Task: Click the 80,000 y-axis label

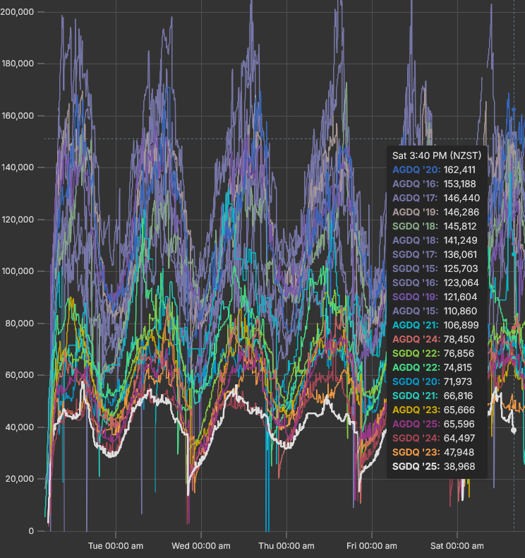Action: pyautogui.click(x=20, y=323)
